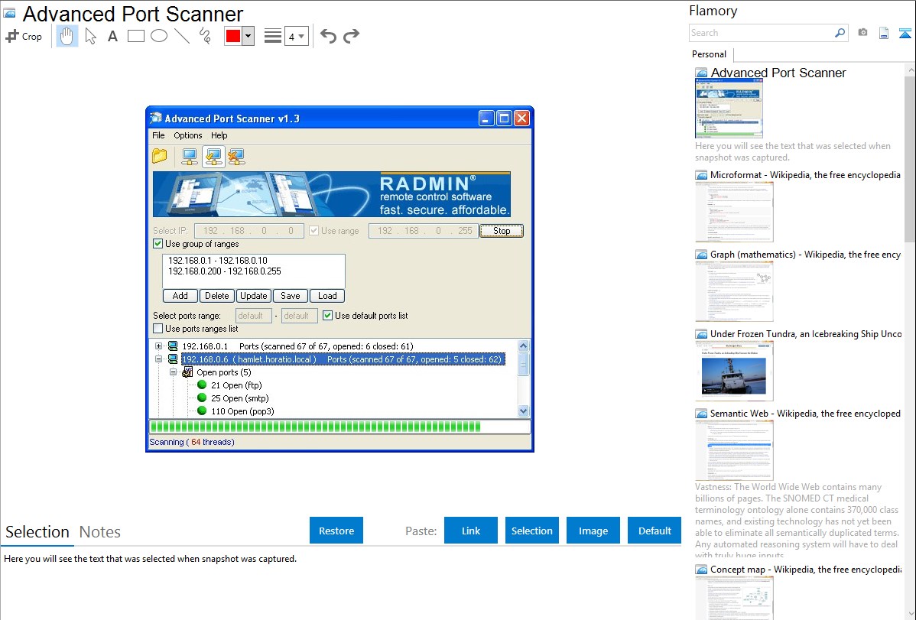This screenshot has height=620, width=916.
Task: Focus the Flamory Search field
Action: point(762,33)
